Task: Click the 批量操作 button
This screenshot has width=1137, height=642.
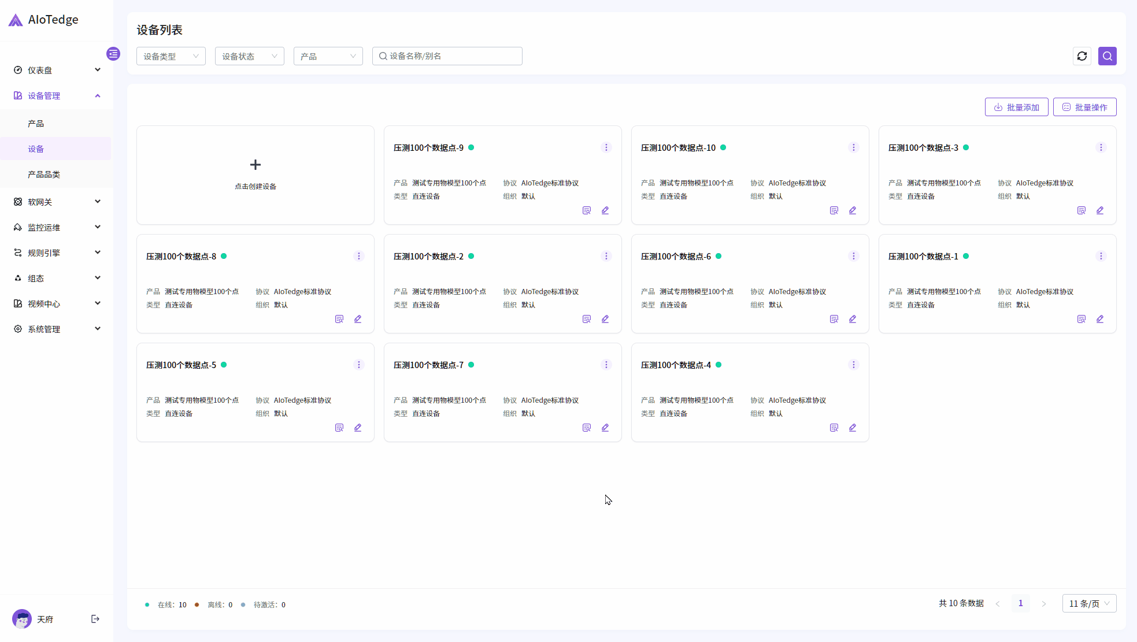Action: click(x=1084, y=107)
